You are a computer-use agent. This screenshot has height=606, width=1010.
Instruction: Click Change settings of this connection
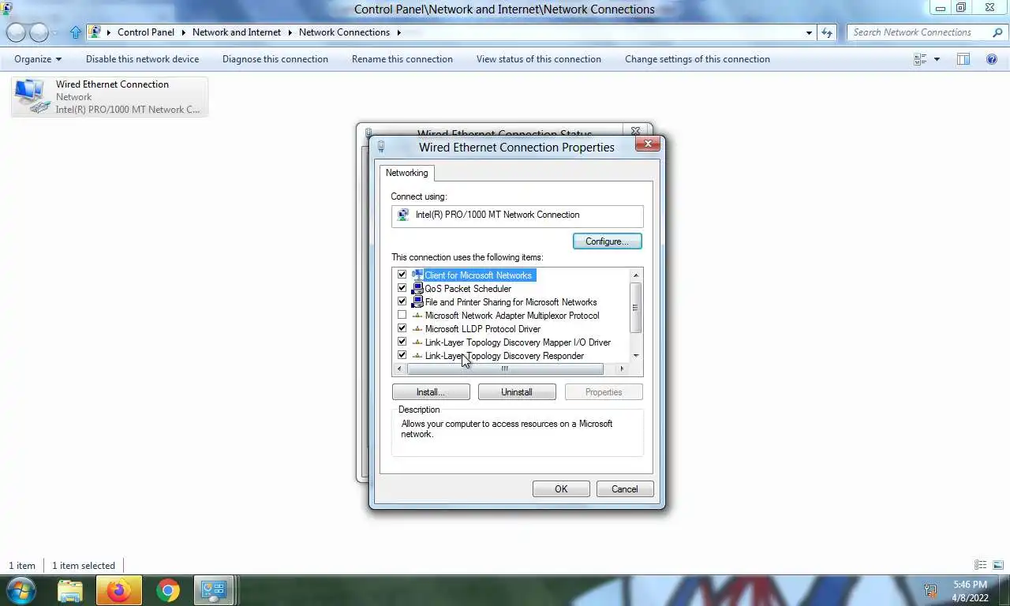pos(698,59)
